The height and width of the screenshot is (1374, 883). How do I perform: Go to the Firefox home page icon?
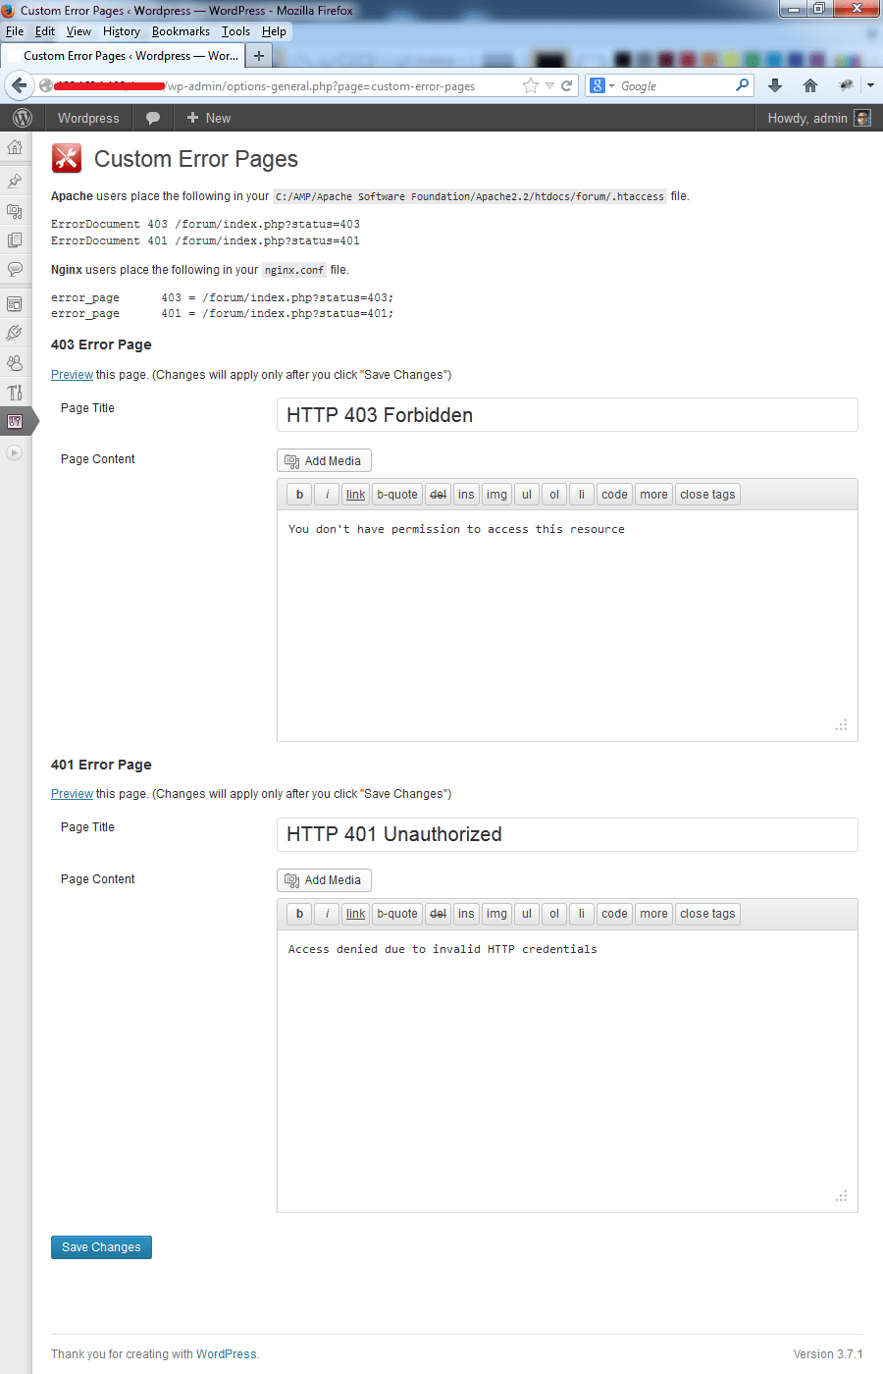pyautogui.click(x=810, y=85)
